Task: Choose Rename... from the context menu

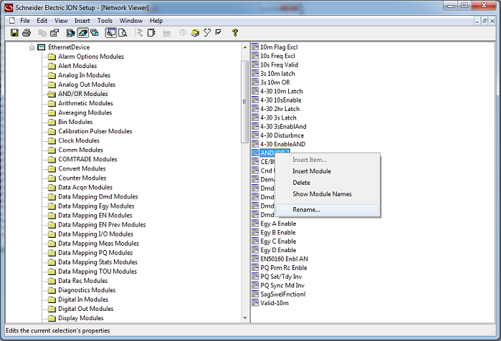Action: [x=328, y=210]
